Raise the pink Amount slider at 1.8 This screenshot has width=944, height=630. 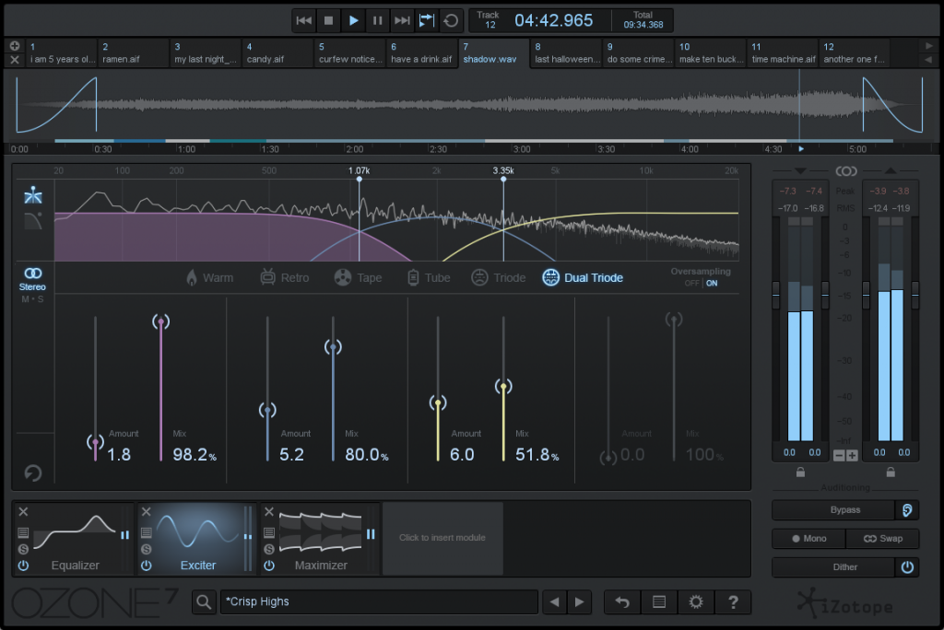click(95, 442)
